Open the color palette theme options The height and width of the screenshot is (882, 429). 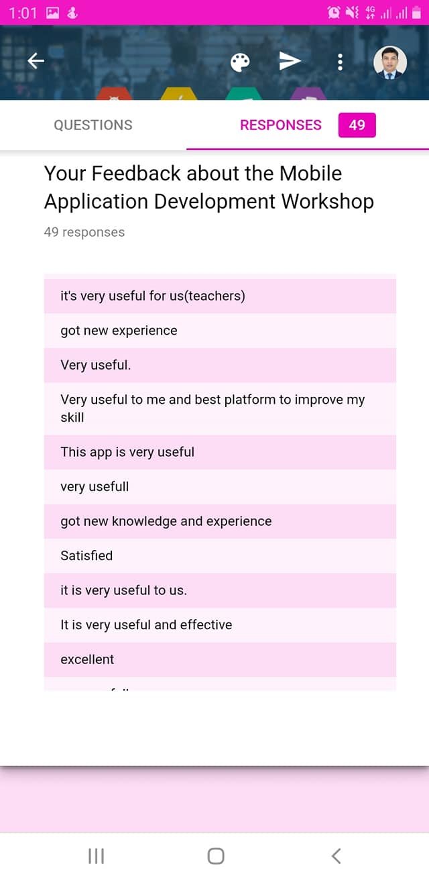click(x=240, y=62)
